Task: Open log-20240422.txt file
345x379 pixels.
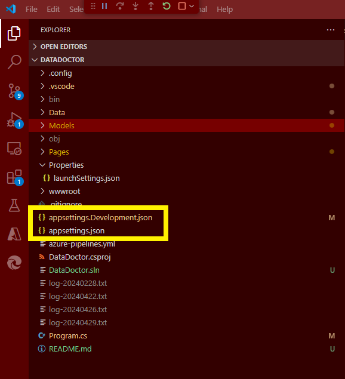Action: [186, 296]
